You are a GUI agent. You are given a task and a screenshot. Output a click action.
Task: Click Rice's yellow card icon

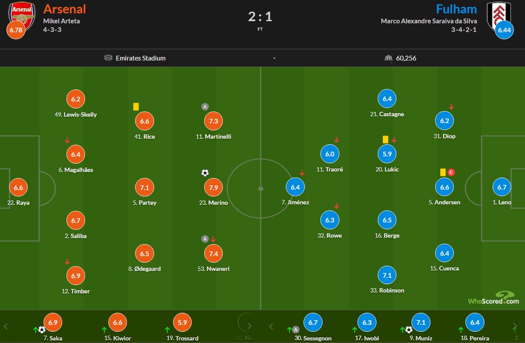pos(136,107)
